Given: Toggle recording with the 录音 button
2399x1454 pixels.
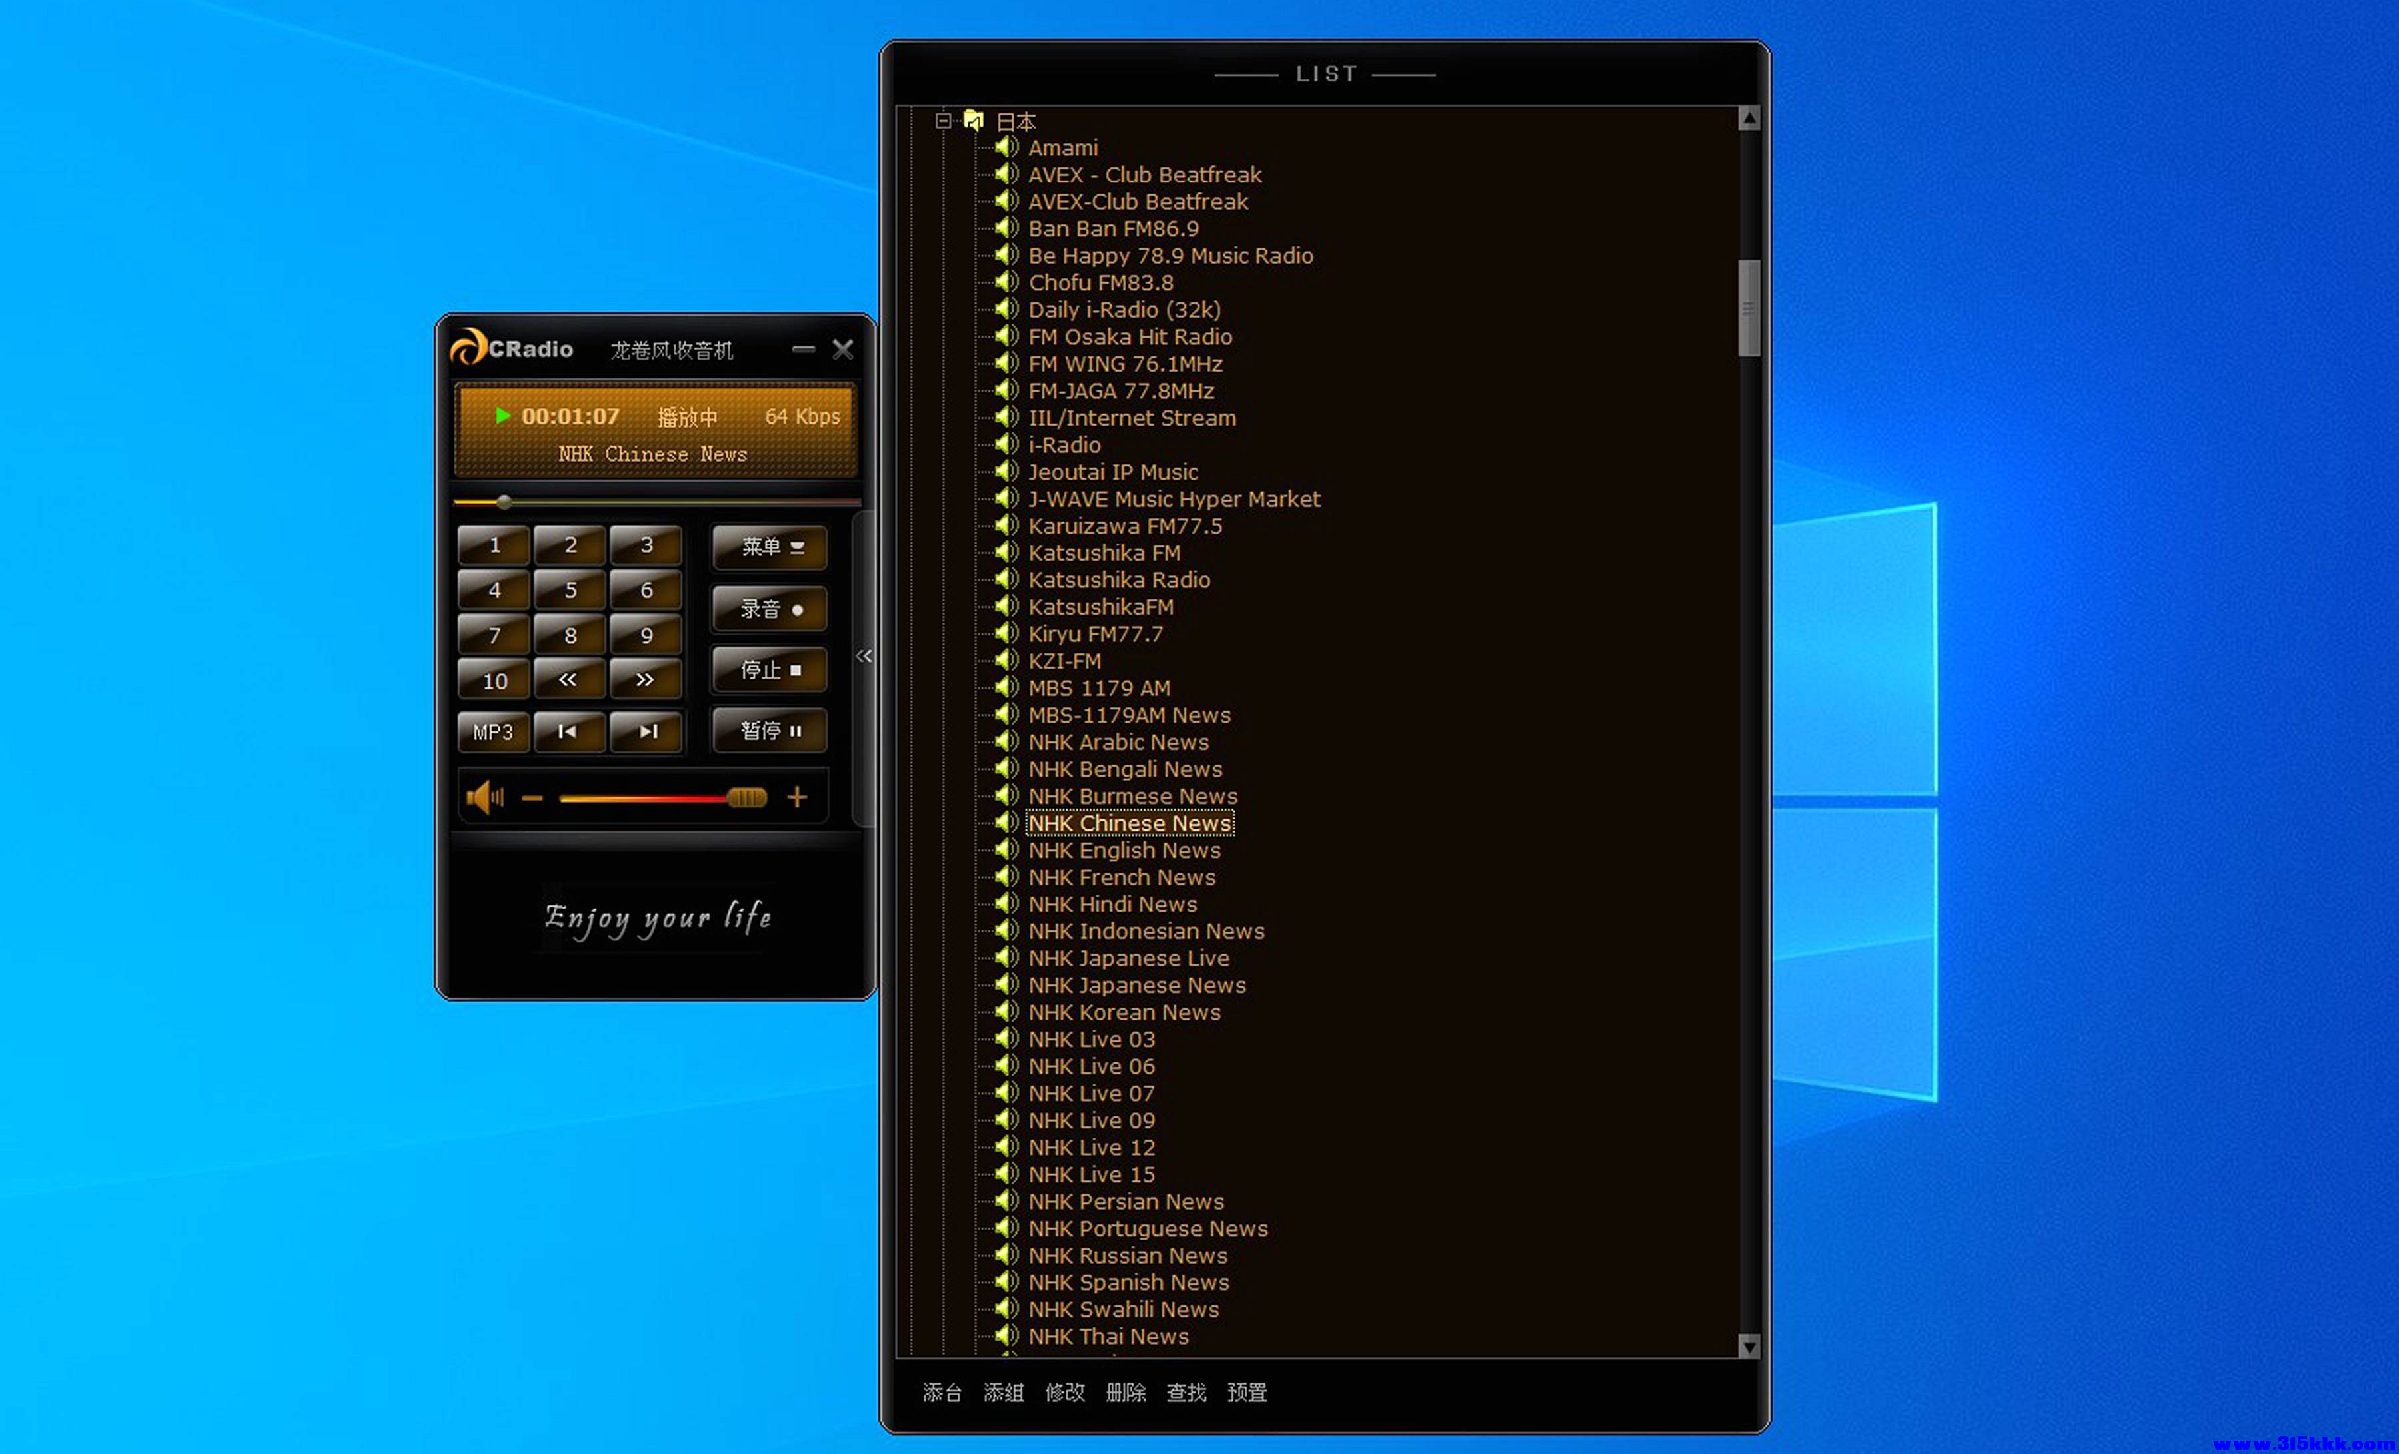Looking at the screenshot, I should point(770,609).
